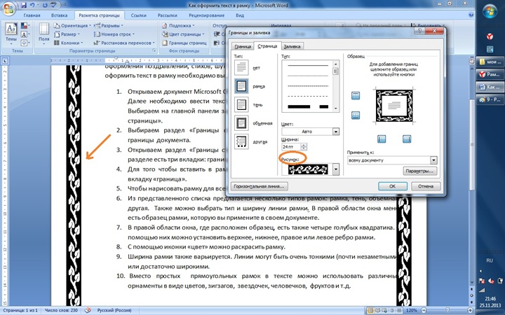
Task: Open the Ориентация orientation menu
Action: (x=72, y=25)
